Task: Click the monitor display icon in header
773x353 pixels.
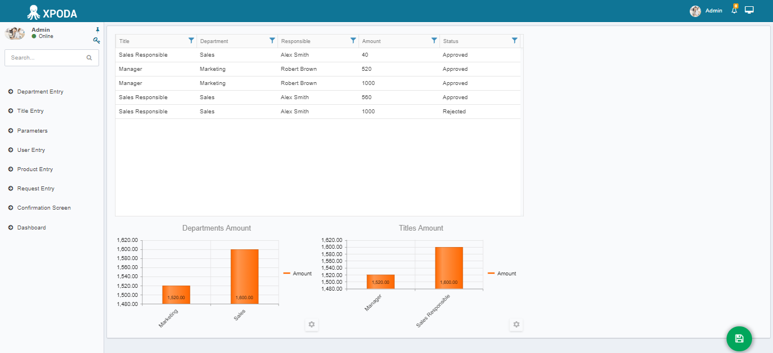Action: 749,10
